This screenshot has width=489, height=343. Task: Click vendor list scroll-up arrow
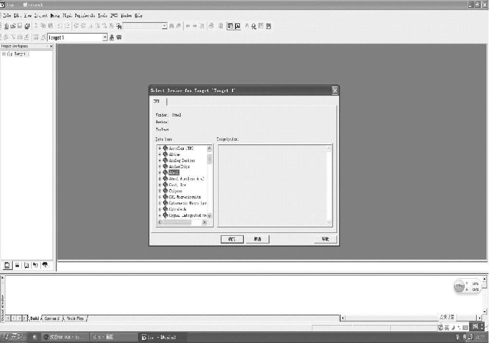209,149
